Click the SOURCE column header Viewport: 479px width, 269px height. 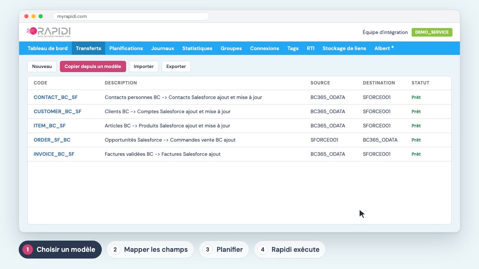pos(320,83)
